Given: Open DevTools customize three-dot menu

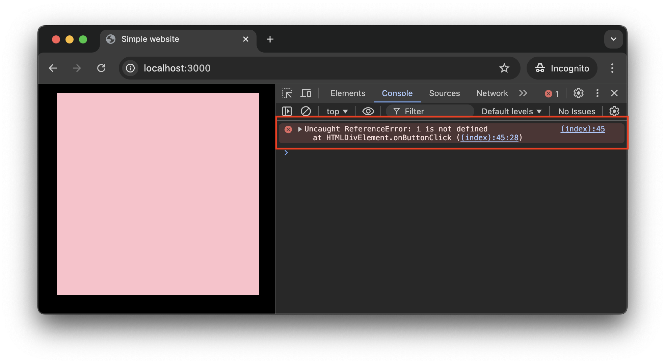Looking at the screenshot, I should (x=597, y=93).
